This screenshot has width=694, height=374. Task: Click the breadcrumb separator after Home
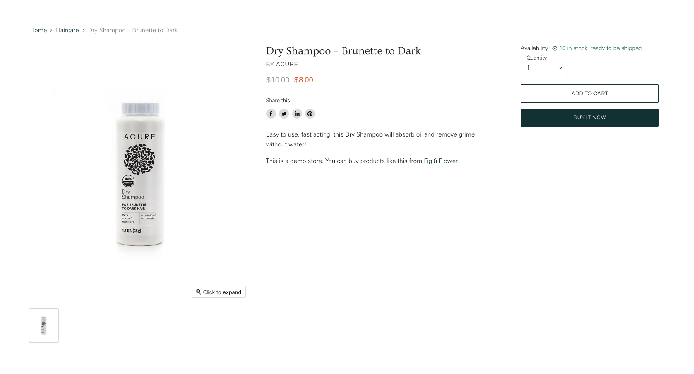(x=51, y=30)
